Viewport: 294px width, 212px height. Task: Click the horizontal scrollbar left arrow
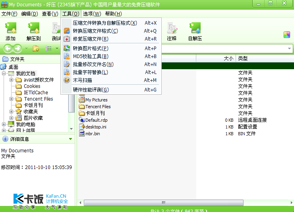pos(80,202)
